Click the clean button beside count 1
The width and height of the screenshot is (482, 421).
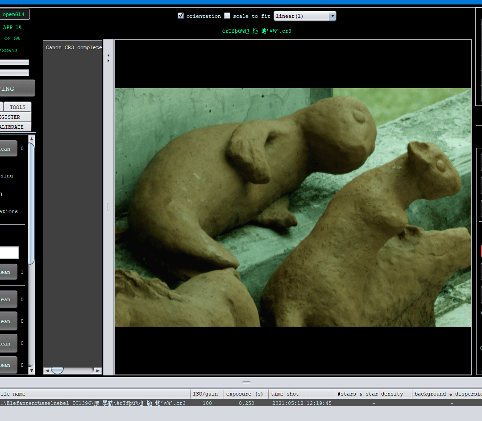pyautogui.click(x=8, y=272)
